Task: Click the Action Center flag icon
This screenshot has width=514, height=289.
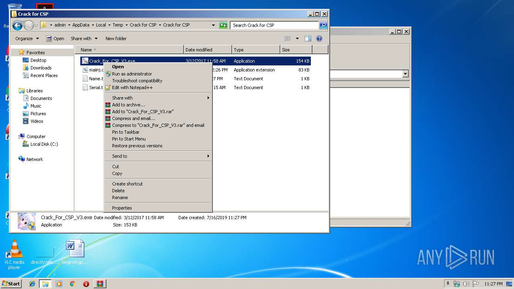Action: pyautogui.click(x=476, y=284)
